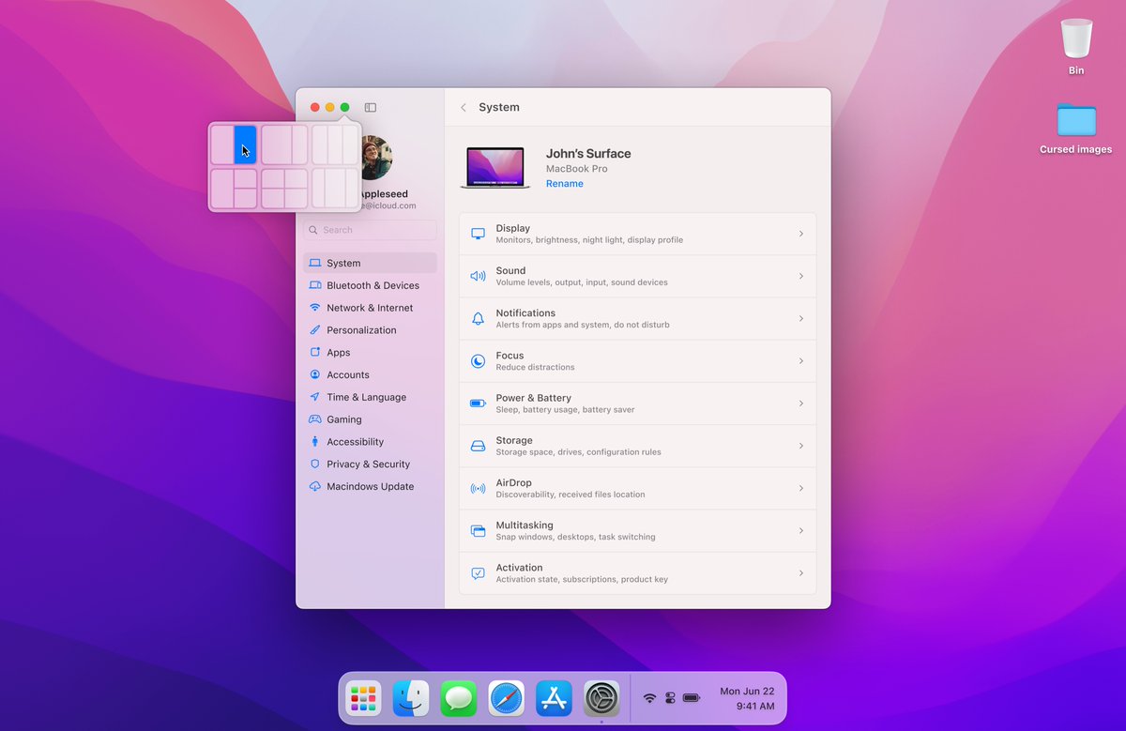This screenshot has width=1126, height=731.
Task: Open the Gaming section
Action: (370, 419)
